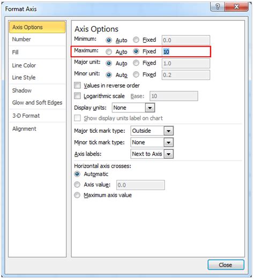254x280 pixels.
Task: Select Fixed for Minor unit
Action: [x=136, y=74]
